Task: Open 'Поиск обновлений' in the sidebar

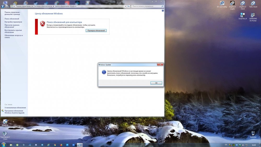Action: [12, 19]
